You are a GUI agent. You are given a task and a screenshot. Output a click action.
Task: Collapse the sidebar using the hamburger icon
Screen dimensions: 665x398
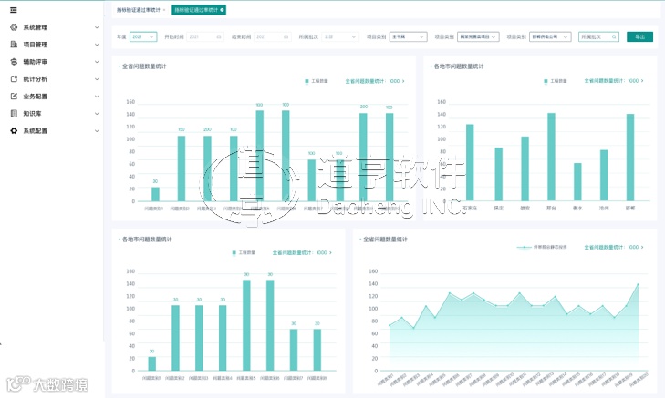(14, 10)
